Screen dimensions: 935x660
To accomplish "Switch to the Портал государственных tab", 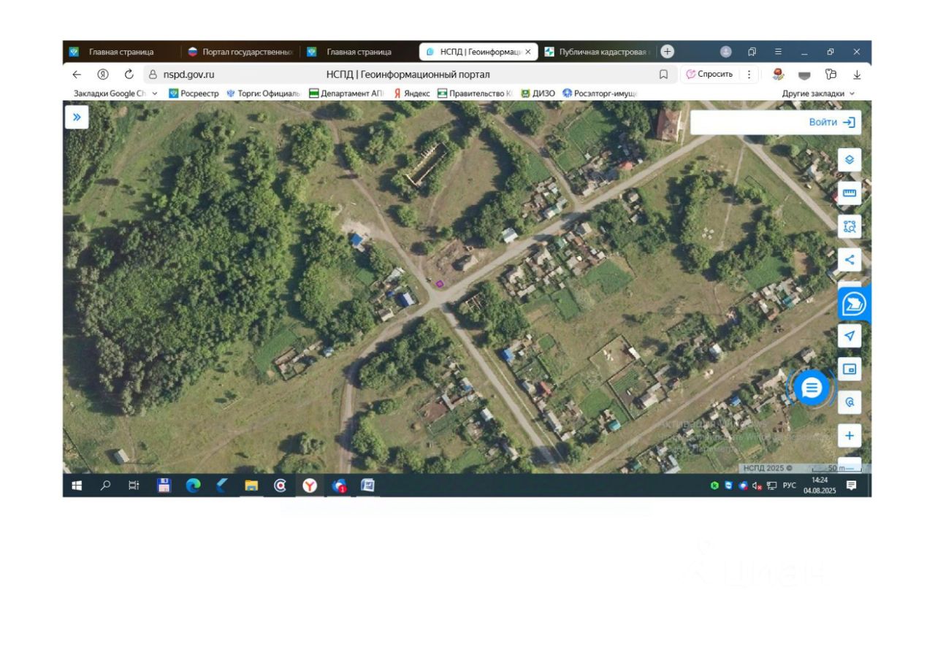I will point(241,52).
